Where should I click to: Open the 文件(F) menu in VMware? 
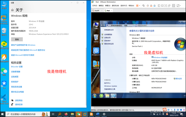pos(95,6)
